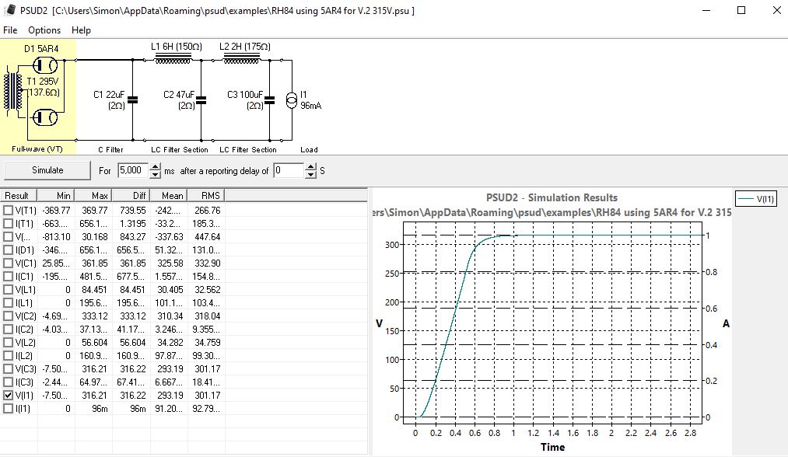The height and width of the screenshot is (457, 788).
Task: Click the V(C3) Mean value 293.19
Action: pos(170,368)
